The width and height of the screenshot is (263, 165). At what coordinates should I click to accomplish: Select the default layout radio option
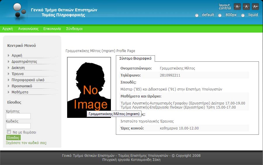click(x=197, y=15)
